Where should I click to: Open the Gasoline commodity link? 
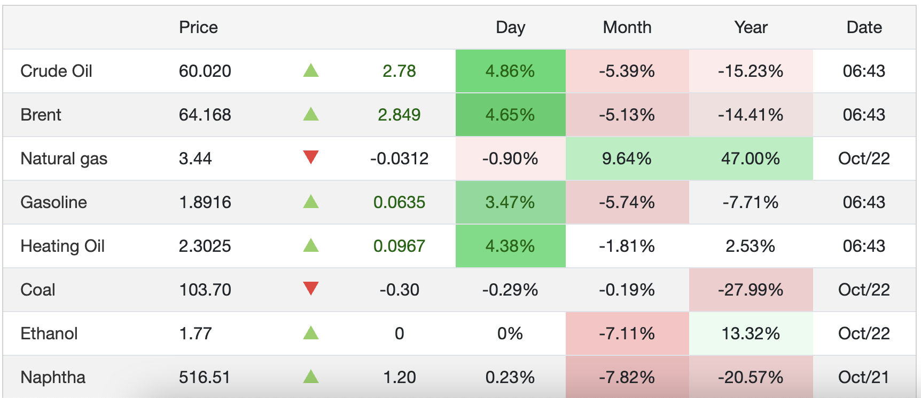coord(53,202)
